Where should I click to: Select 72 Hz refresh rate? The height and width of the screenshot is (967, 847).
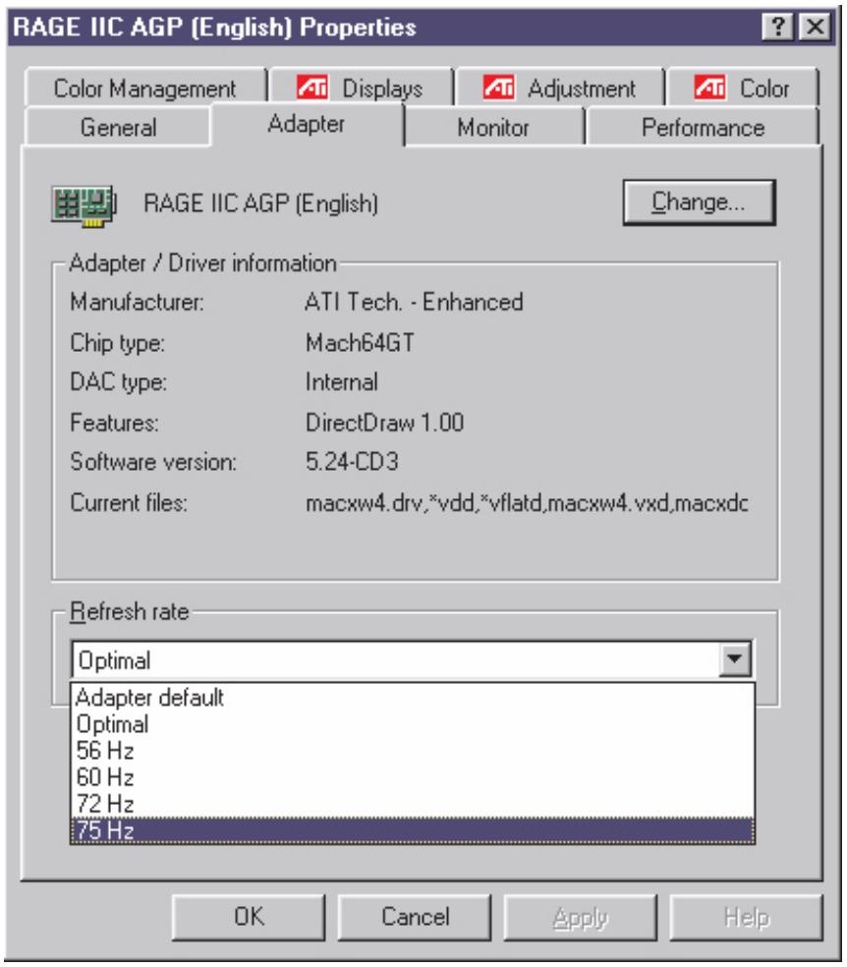click(413, 804)
